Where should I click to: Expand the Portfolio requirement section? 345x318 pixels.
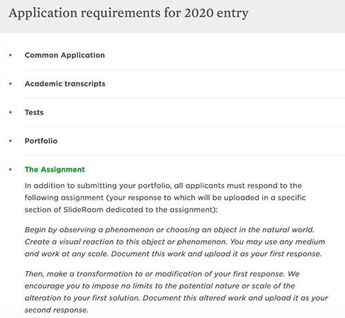coord(41,141)
